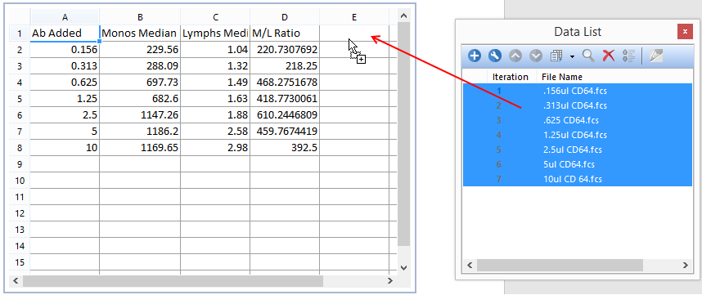Sort by the Iteration column header
The height and width of the screenshot is (295, 702).
511,77
